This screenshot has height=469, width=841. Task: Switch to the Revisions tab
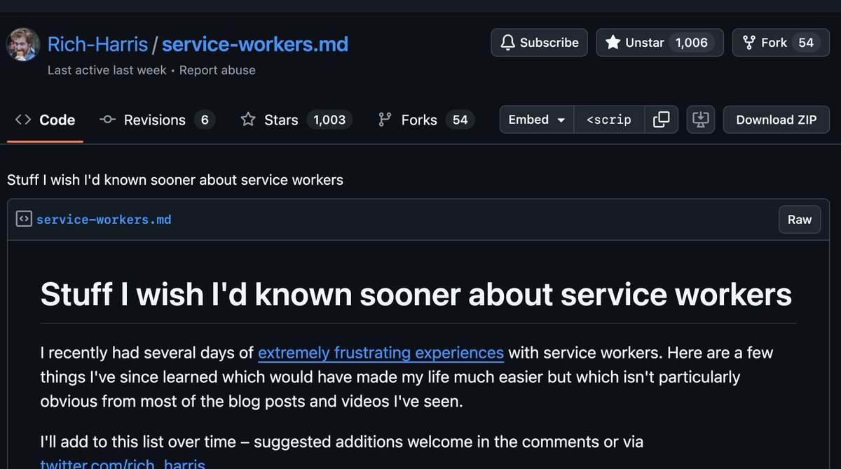pyautogui.click(x=156, y=120)
